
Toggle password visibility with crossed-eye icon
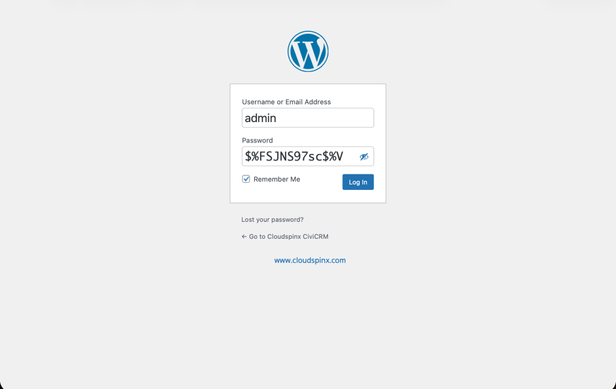coord(364,156)
